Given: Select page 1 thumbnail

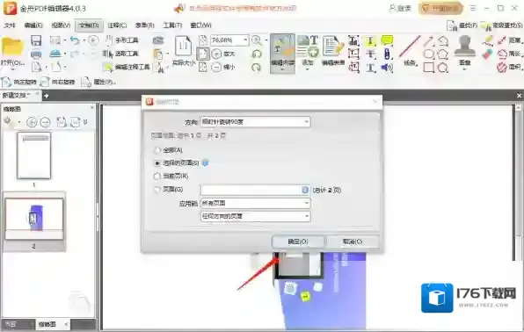Looking at the screenshot, I should (33, 155).
